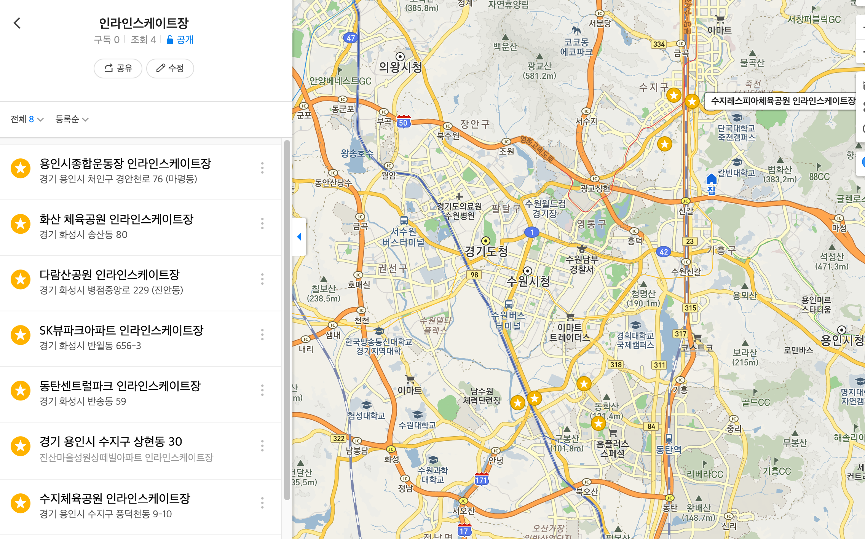Click the back arrow icon
The width and height of the screenshot is (865, 539).
pos(17,23)
